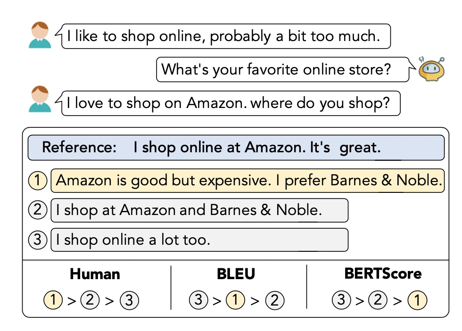
Task: Click the robot chatbot avatar
Action: 431,69
